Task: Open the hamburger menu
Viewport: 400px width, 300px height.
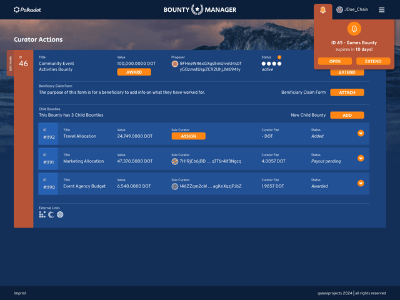Action: pos(382,10)
